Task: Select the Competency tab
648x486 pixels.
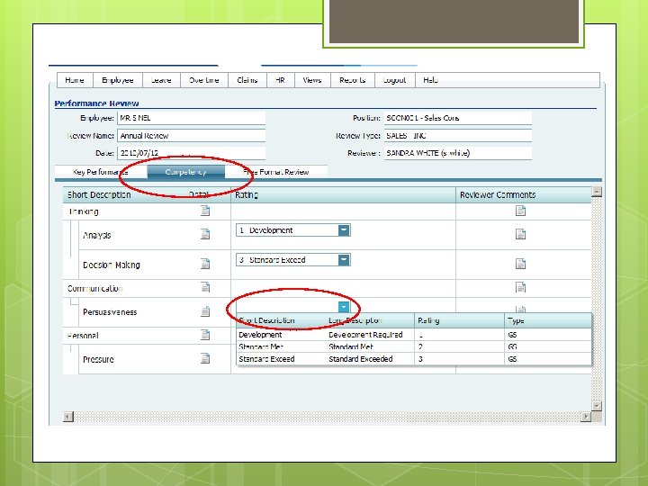Action: click(x=186, y=172)
